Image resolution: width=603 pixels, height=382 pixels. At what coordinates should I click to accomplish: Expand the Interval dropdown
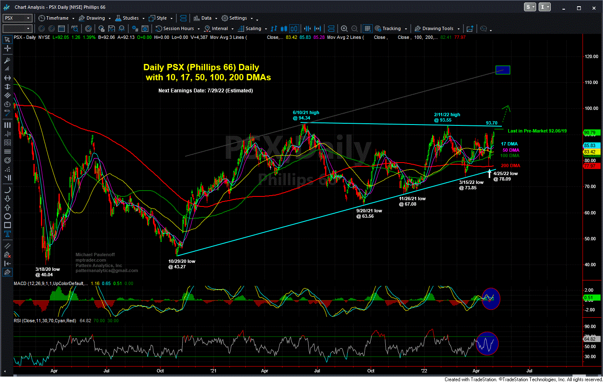click(x=232, y=29)
